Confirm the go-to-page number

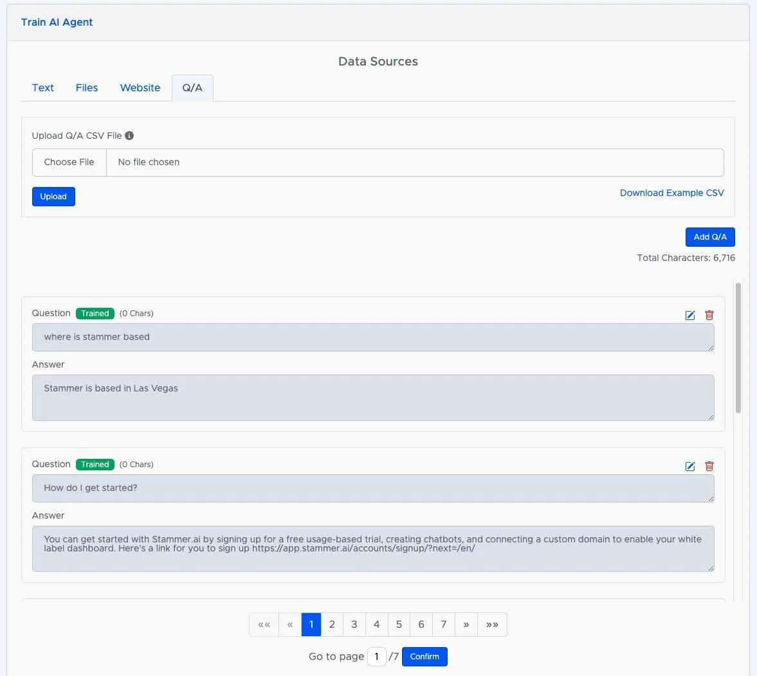coord(424,657)
